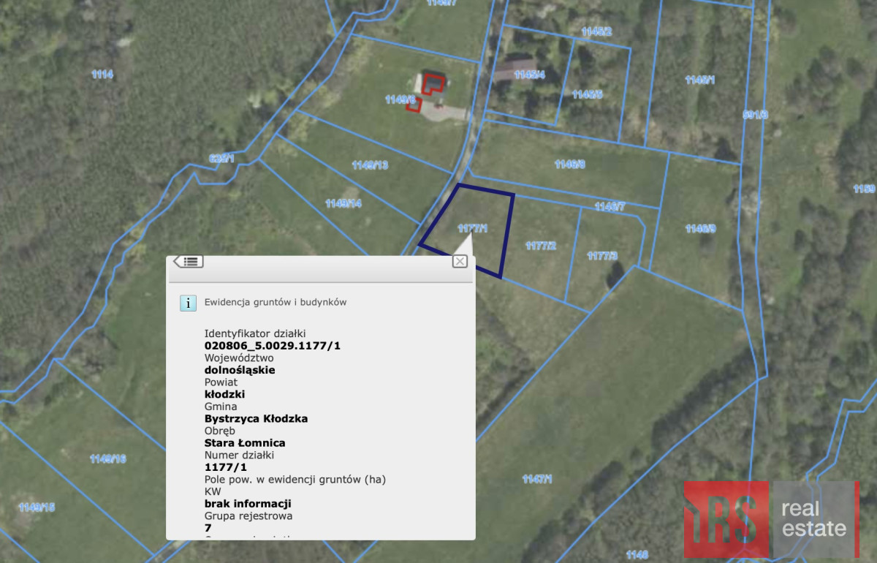877x563 pixels.
Task: Click parcel 1149/13 on the map
Action: click(x=370, y=165)
